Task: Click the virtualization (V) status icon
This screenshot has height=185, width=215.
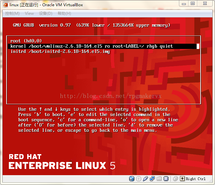Action: [x=166, y=179]
